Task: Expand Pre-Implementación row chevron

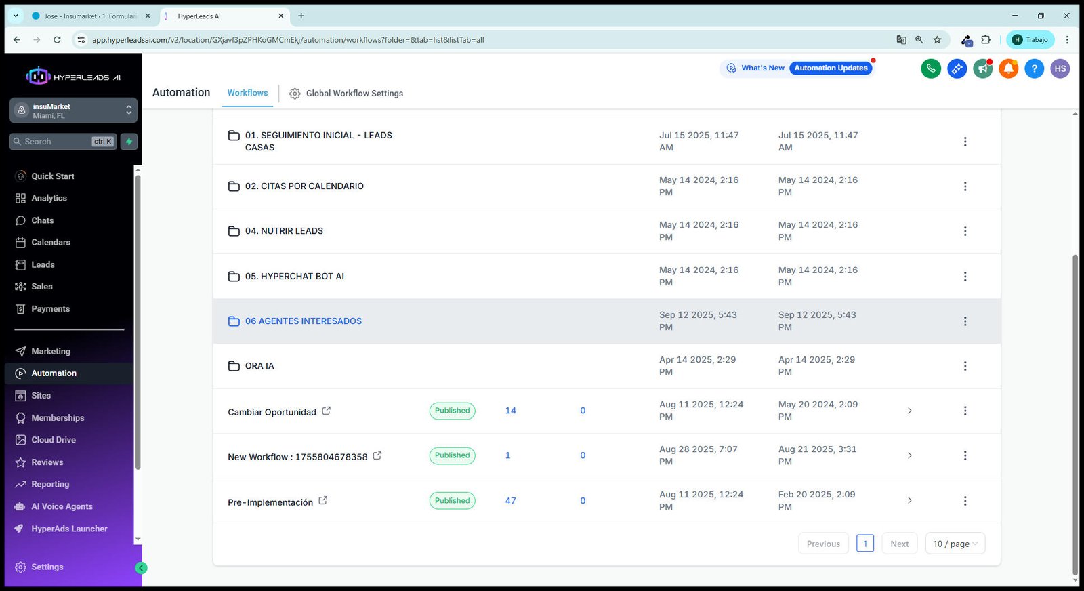Action: tap(910, 500)
